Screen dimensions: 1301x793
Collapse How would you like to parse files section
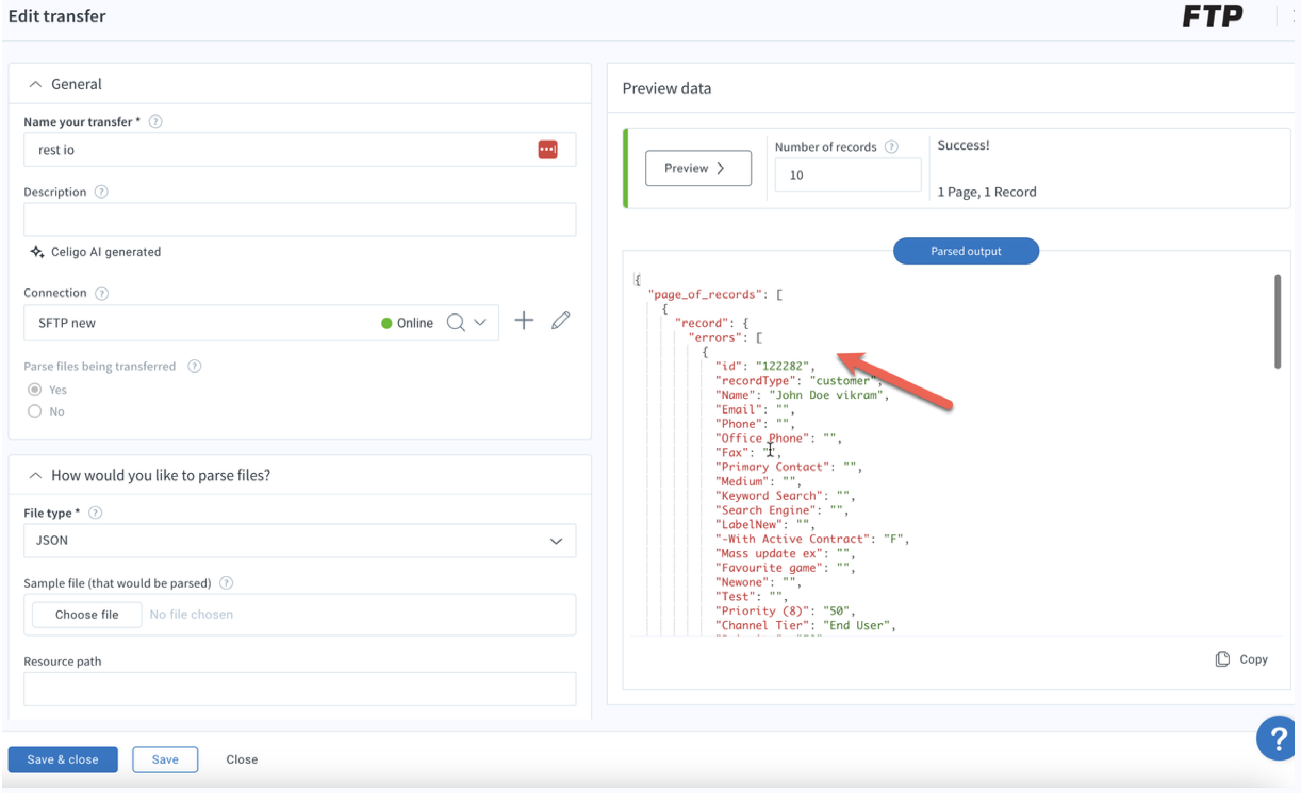pos(35,475)
